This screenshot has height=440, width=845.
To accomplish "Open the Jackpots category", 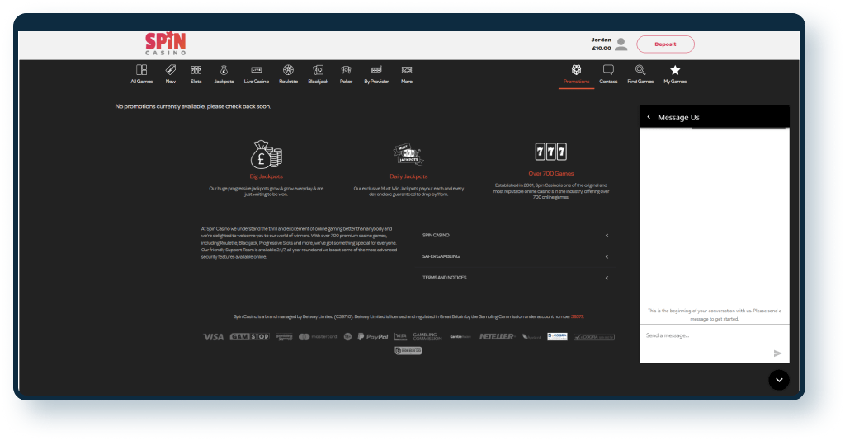I will (224, 74).
